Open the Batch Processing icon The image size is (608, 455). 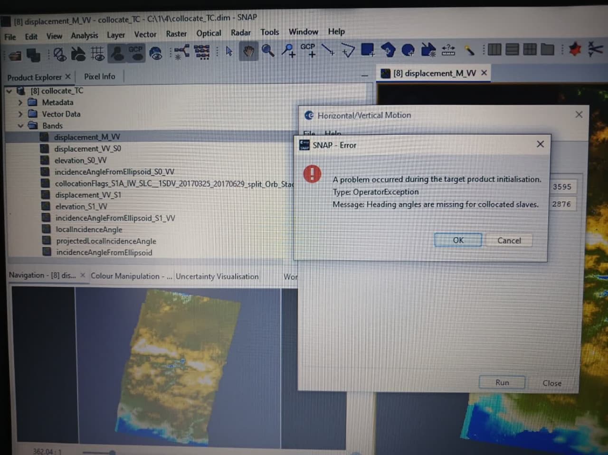201,52
